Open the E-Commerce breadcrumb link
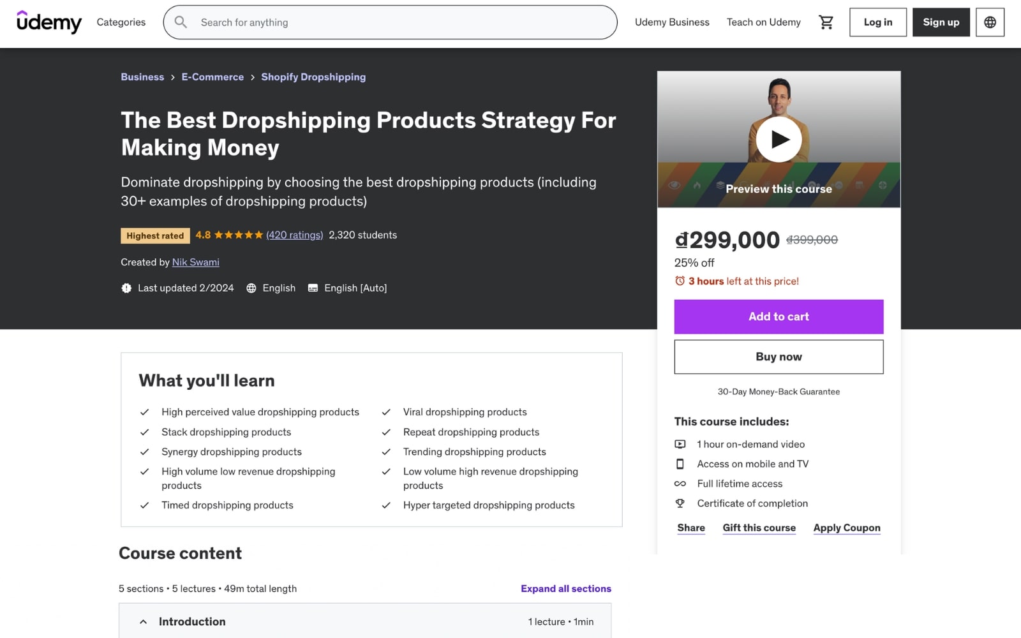Viewport: 1021px width, 638px height. (x=212, y=77)
